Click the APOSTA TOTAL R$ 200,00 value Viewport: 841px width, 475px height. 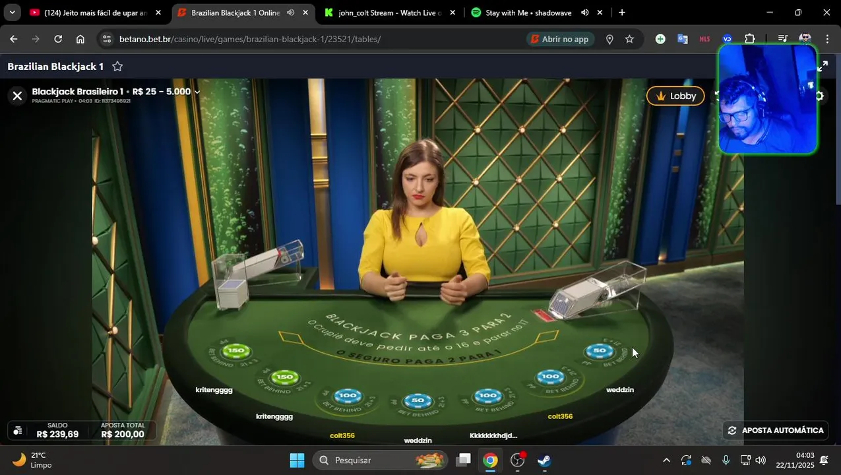pos(123,430)
